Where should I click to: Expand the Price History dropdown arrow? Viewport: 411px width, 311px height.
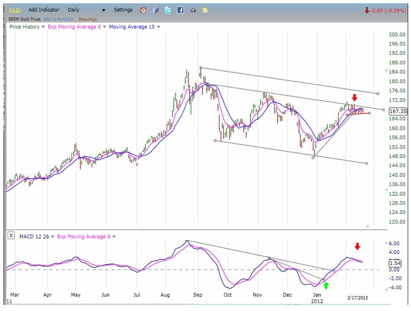click(x=43, y=27)
